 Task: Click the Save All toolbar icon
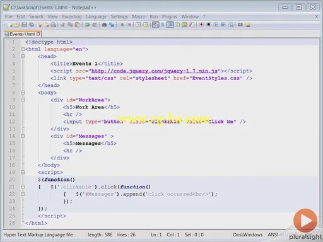tap(32, 25)
